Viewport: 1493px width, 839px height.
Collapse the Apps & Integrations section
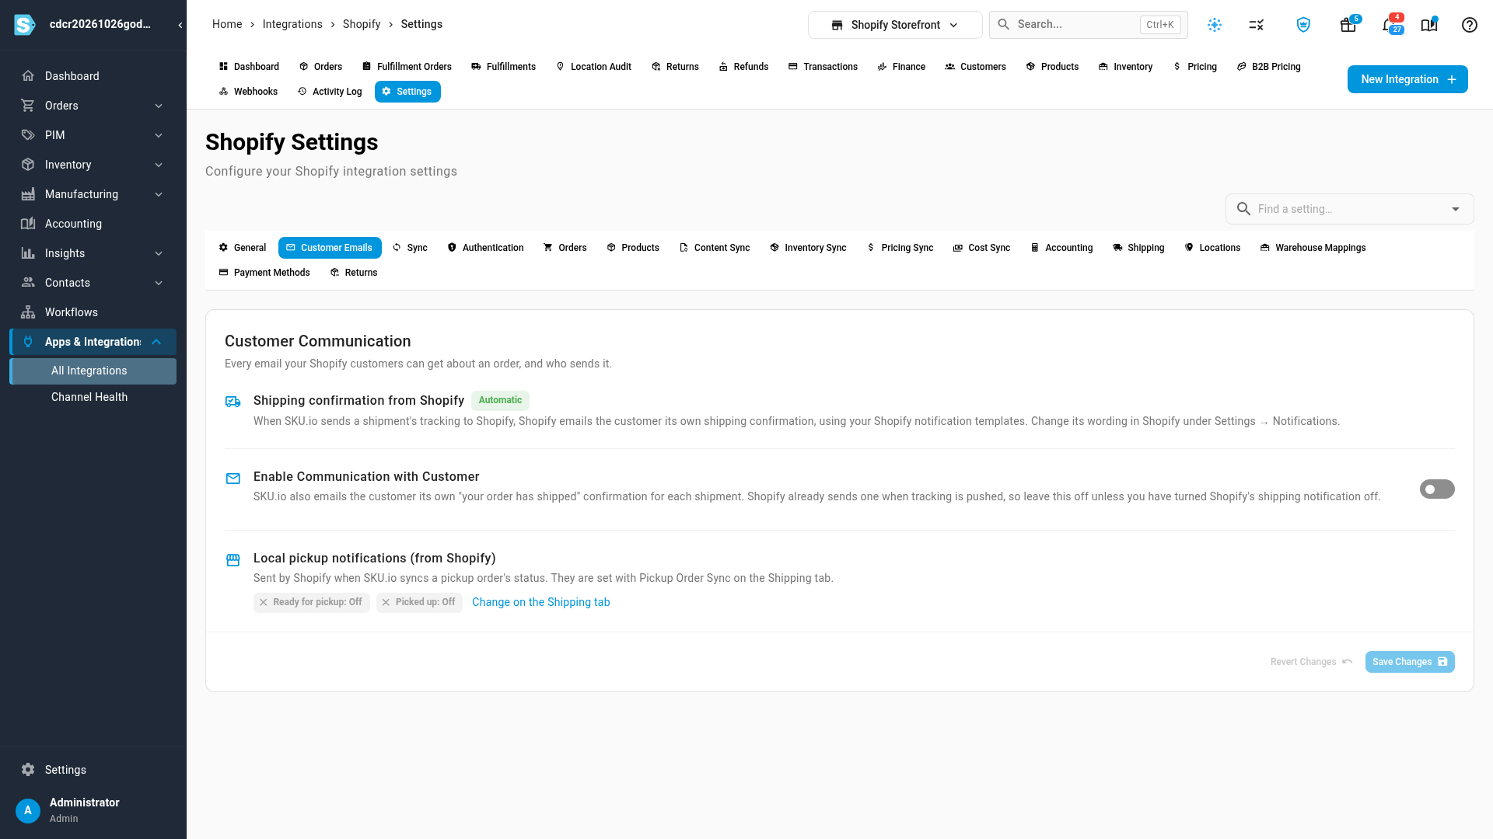click(x=156, y=342)
